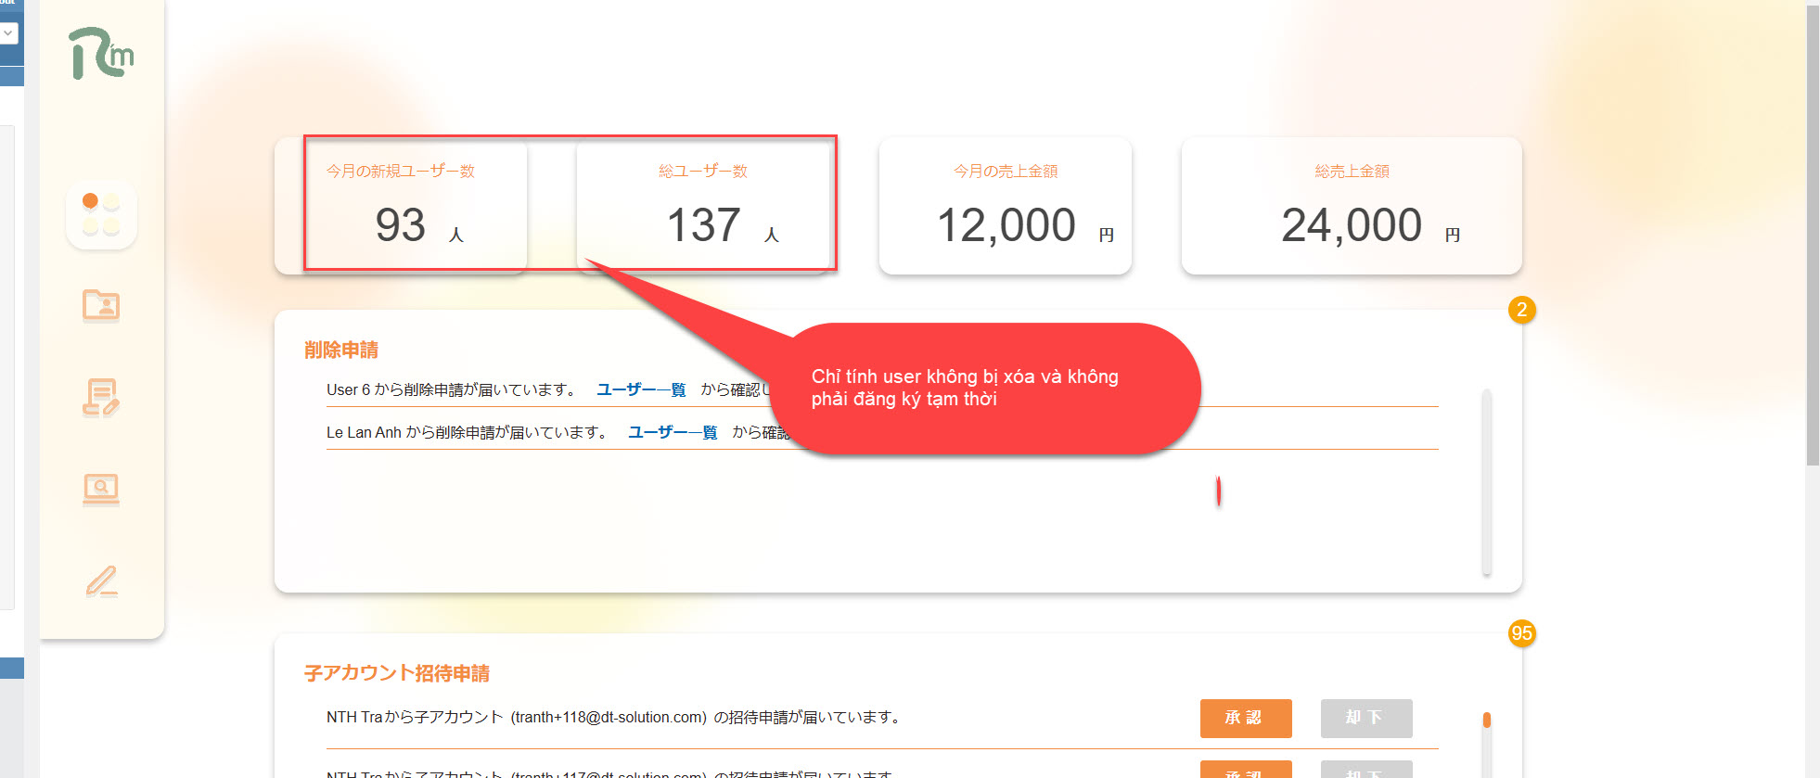Select the pen sidebar icon
This screenshot has width=1820, height=778.
tap(101, 581)
